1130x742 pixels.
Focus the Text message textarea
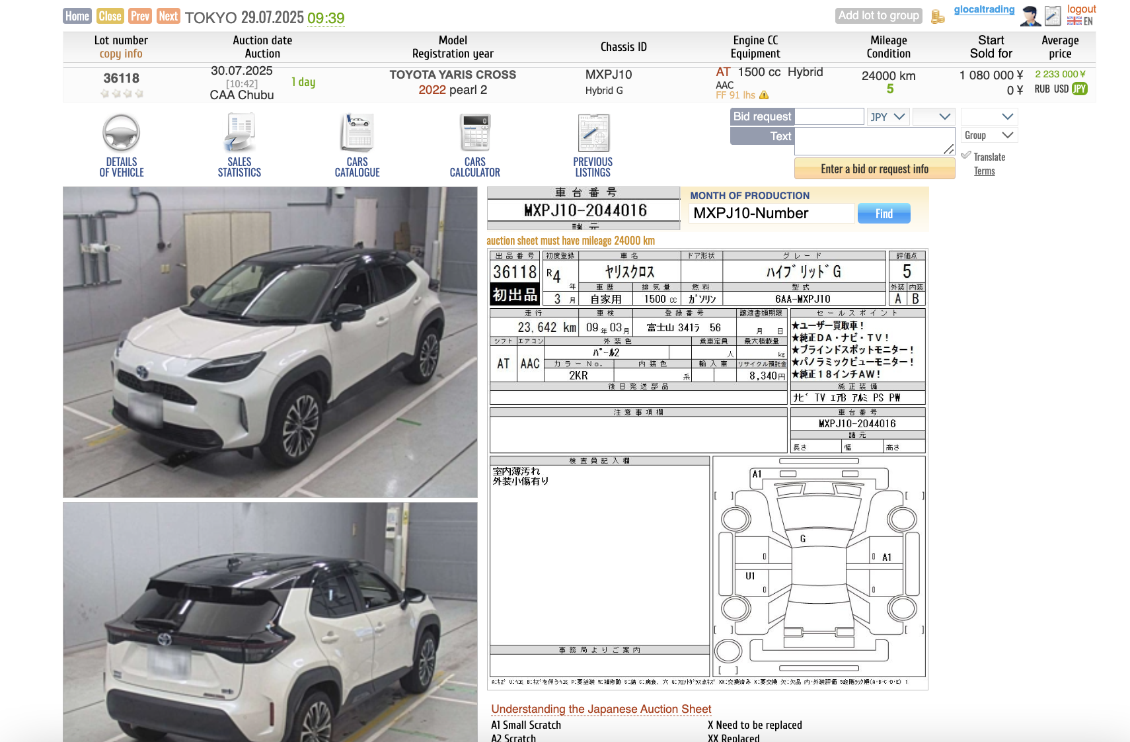click(875, 141)
